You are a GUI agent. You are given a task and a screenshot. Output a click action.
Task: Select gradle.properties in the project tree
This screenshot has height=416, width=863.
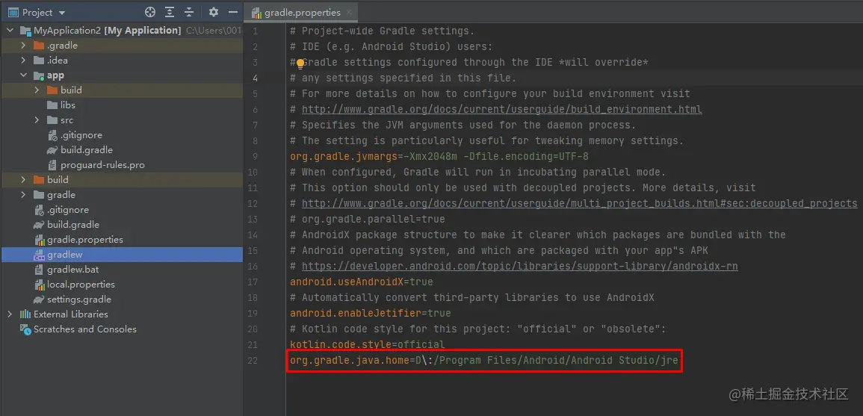coord(84,239)
